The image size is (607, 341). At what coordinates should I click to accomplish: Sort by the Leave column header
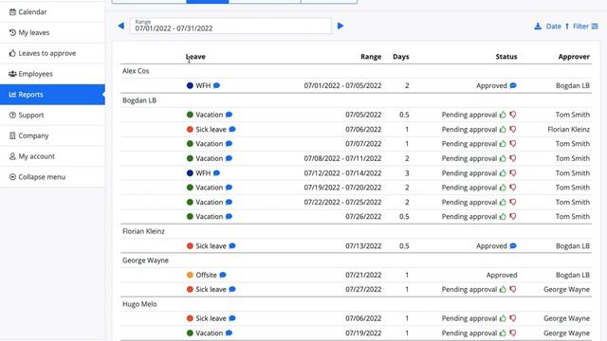[195, 57]
